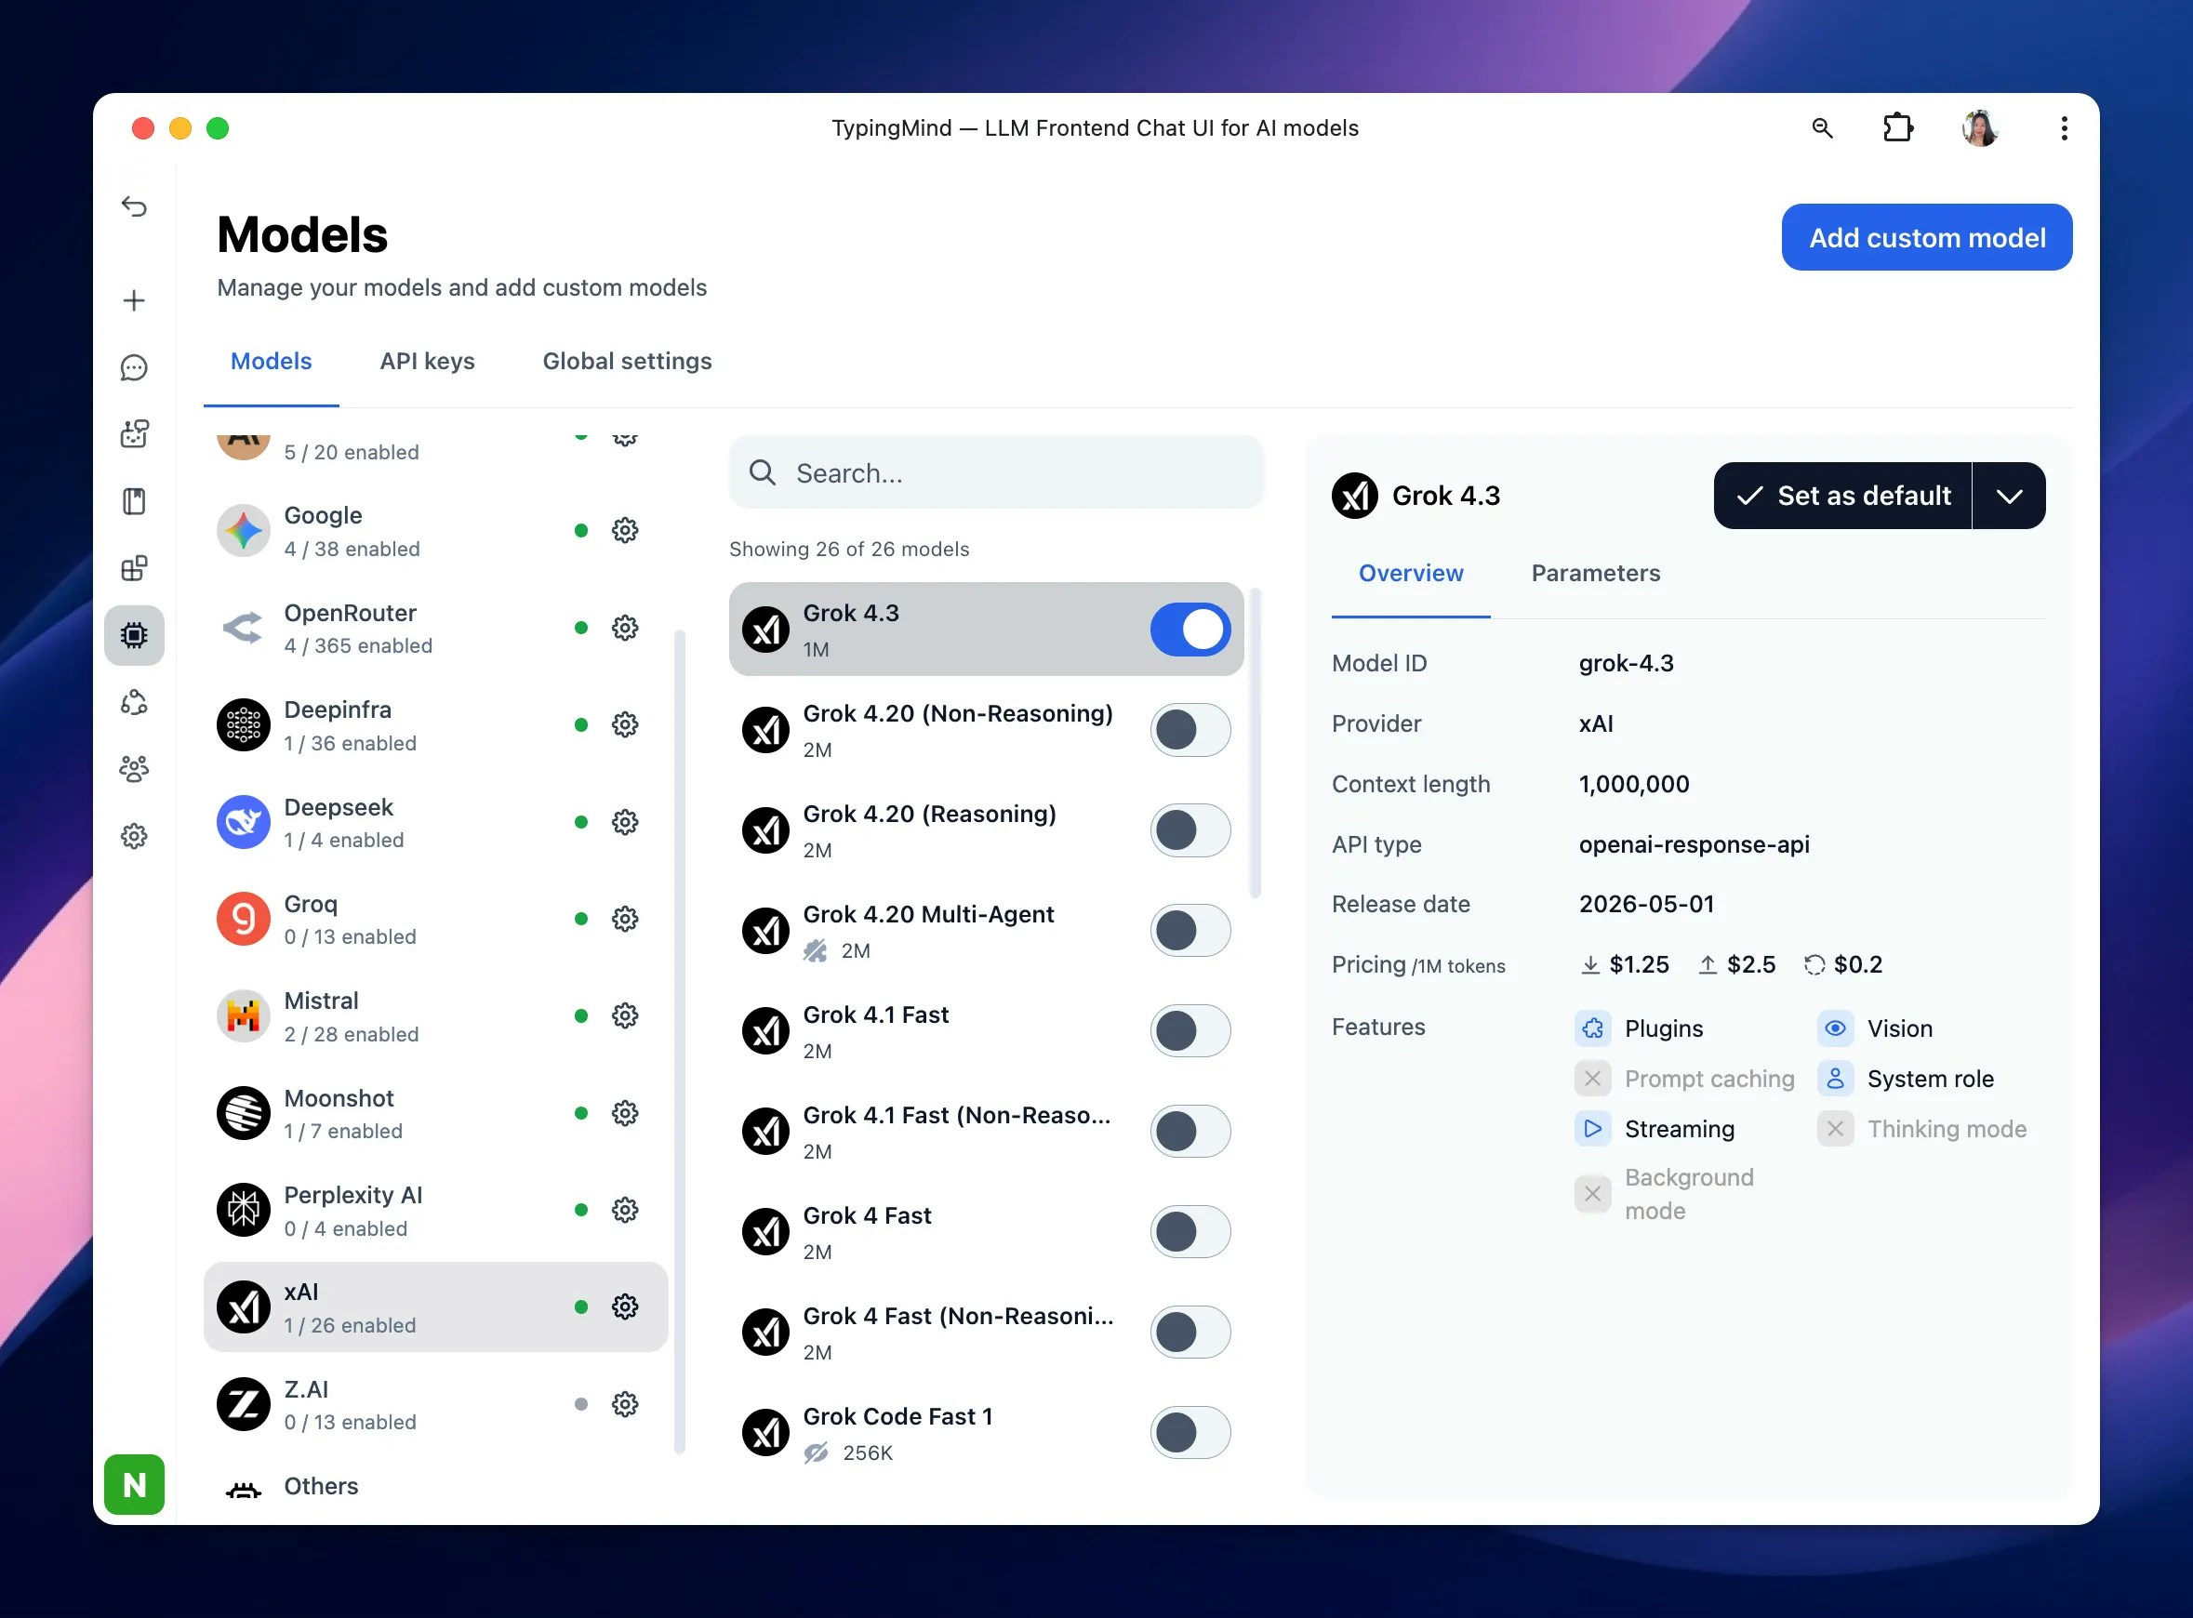
Task: Open Deepinfra provider settings gear
Action: click(625, 724)
